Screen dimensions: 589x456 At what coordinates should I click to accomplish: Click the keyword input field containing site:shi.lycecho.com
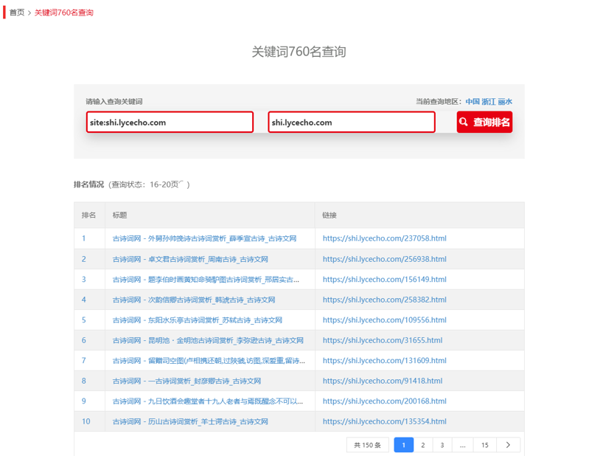coord(170,122)
